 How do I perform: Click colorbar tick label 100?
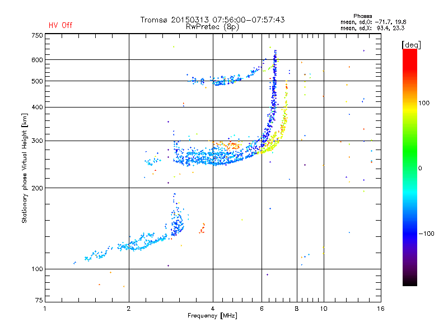(424, 103)
